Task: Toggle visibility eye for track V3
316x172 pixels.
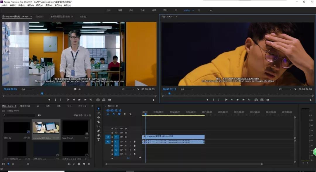Action: [126, 128]
